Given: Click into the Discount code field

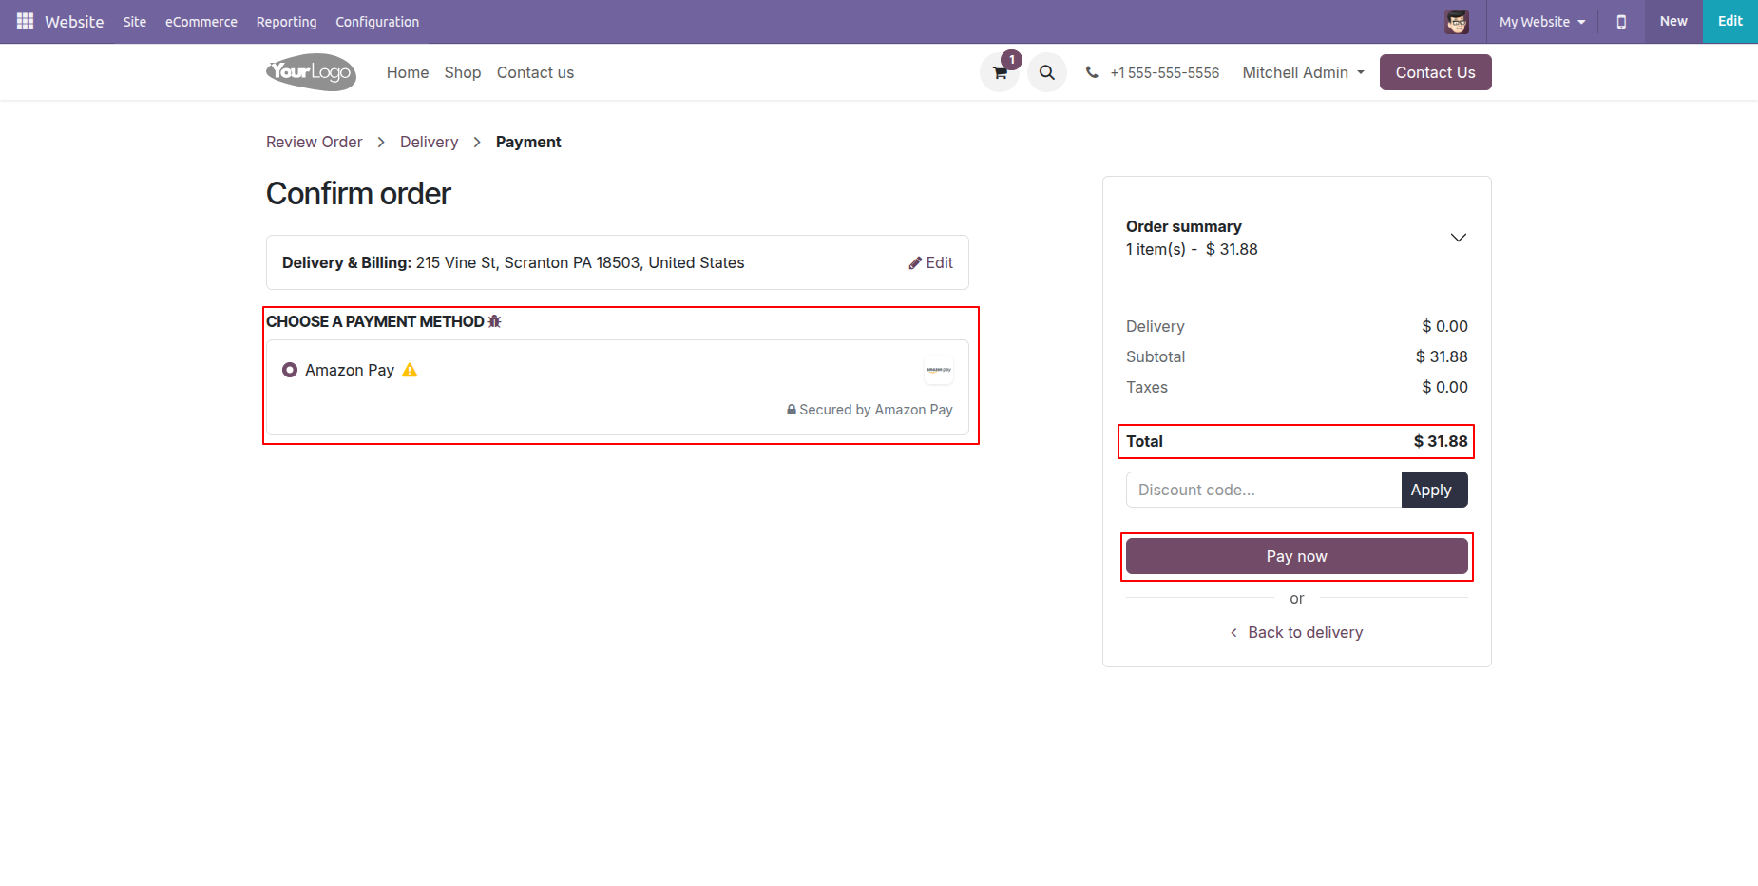Looking at the screenshot, I should [x=1264, y=490].
